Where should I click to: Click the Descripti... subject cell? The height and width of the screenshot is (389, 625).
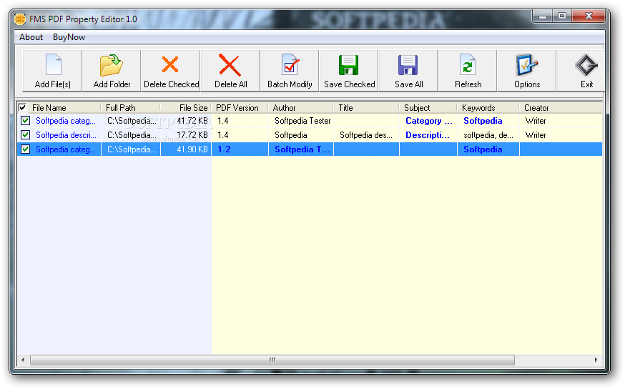pyautogui.click(x=428, y=134)
